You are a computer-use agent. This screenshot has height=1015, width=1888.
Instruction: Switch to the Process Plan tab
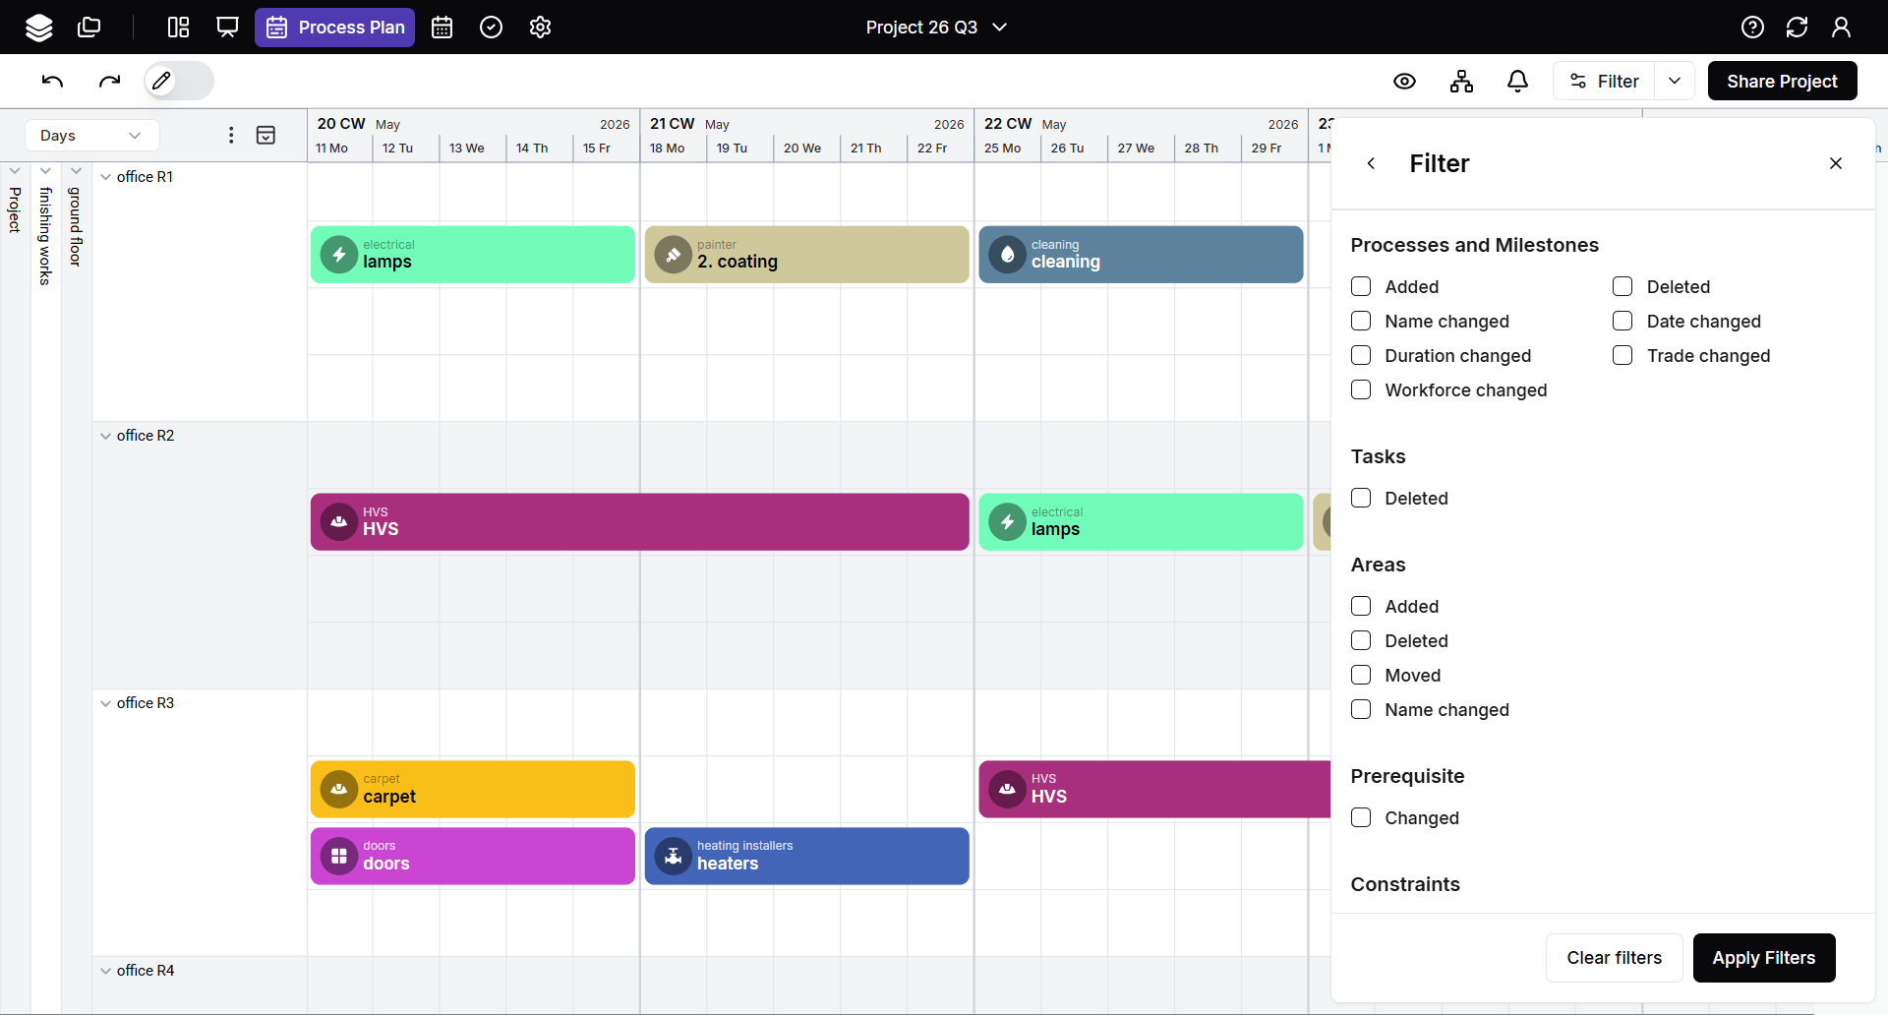(x=335, y=28)
